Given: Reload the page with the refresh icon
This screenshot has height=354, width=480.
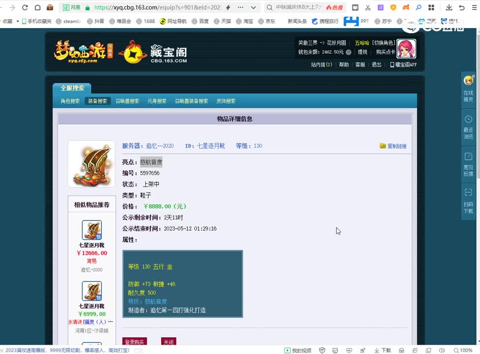Looking at the screenshot, I should click(25, 7).
